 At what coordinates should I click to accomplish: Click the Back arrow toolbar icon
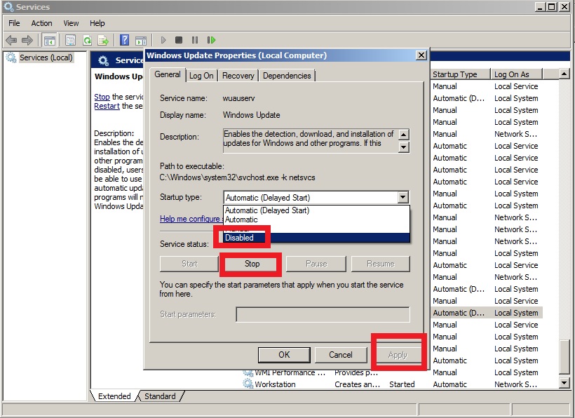[11, 40]
